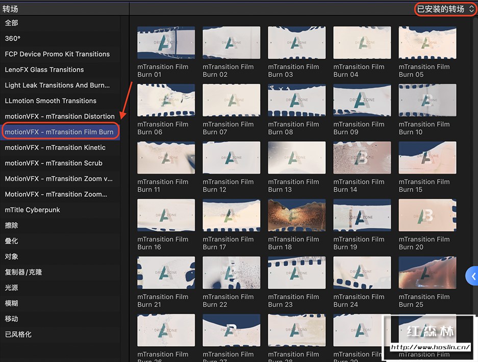This screenshot has height=362, width=478.
Task: Select mTransition Film Burn 13 thumbnail
Action: pos(296,158)
